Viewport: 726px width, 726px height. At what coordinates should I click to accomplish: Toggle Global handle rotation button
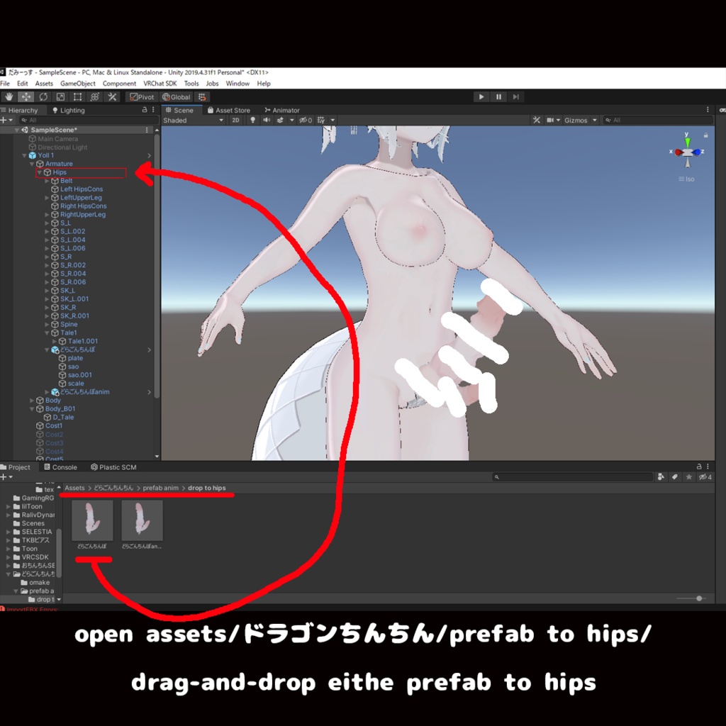tap(177, 96)
